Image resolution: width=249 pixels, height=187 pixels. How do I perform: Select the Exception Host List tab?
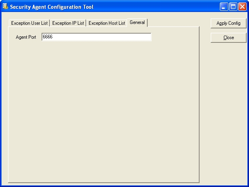click(107, 23)
